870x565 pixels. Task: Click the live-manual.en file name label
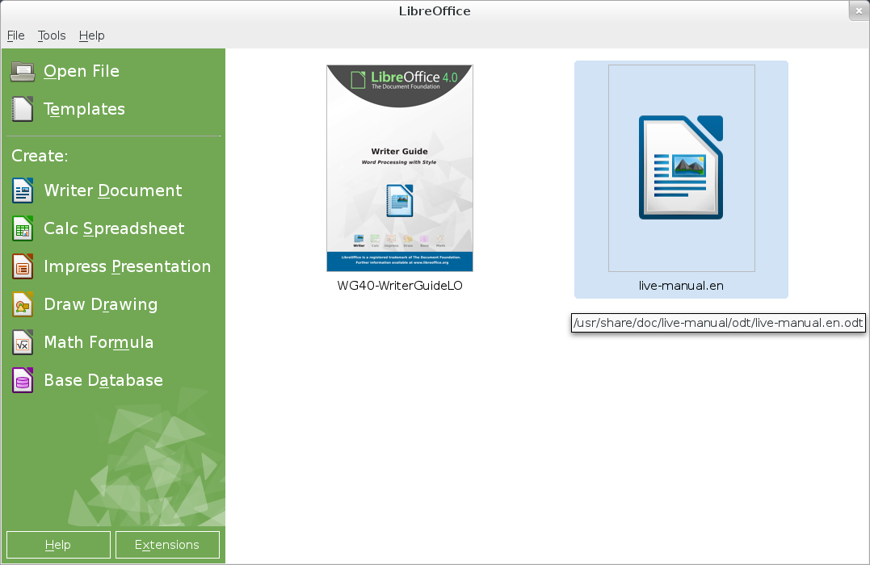click(x=681, y=286)
